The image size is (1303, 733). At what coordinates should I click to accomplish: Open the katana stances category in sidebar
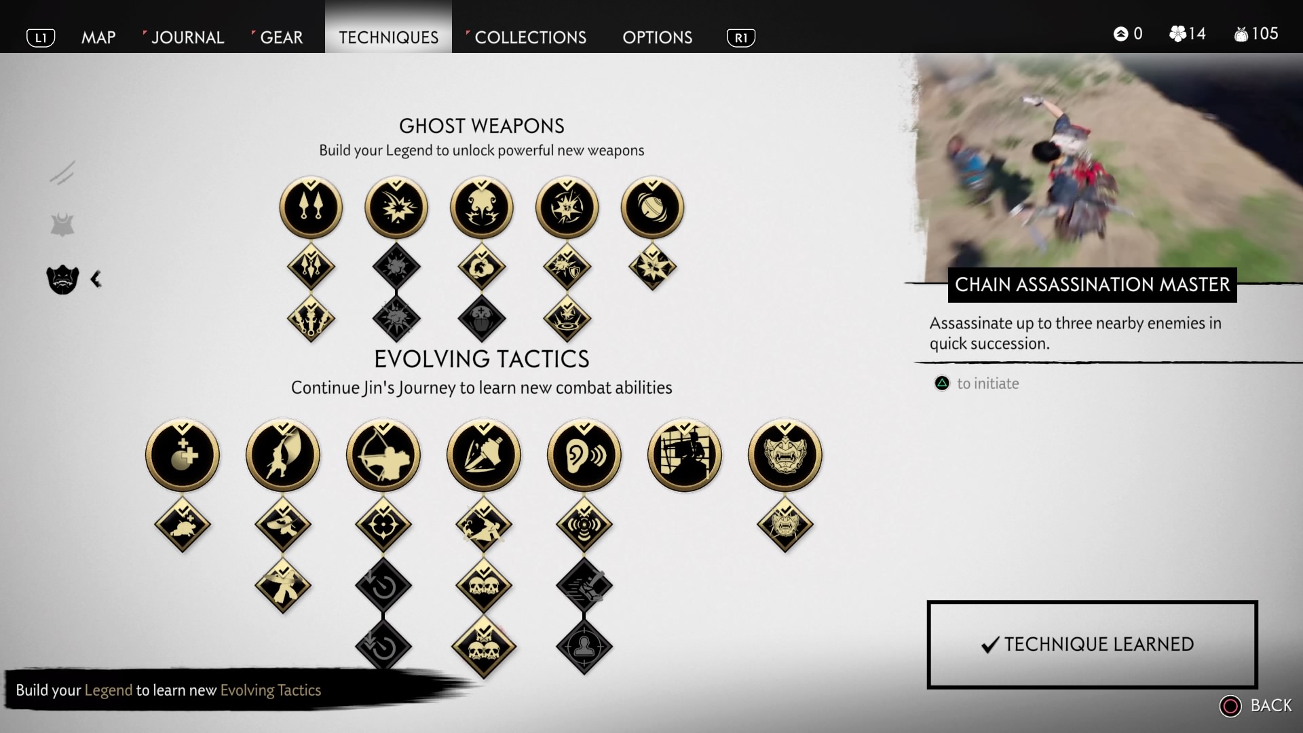coord(62,172)
